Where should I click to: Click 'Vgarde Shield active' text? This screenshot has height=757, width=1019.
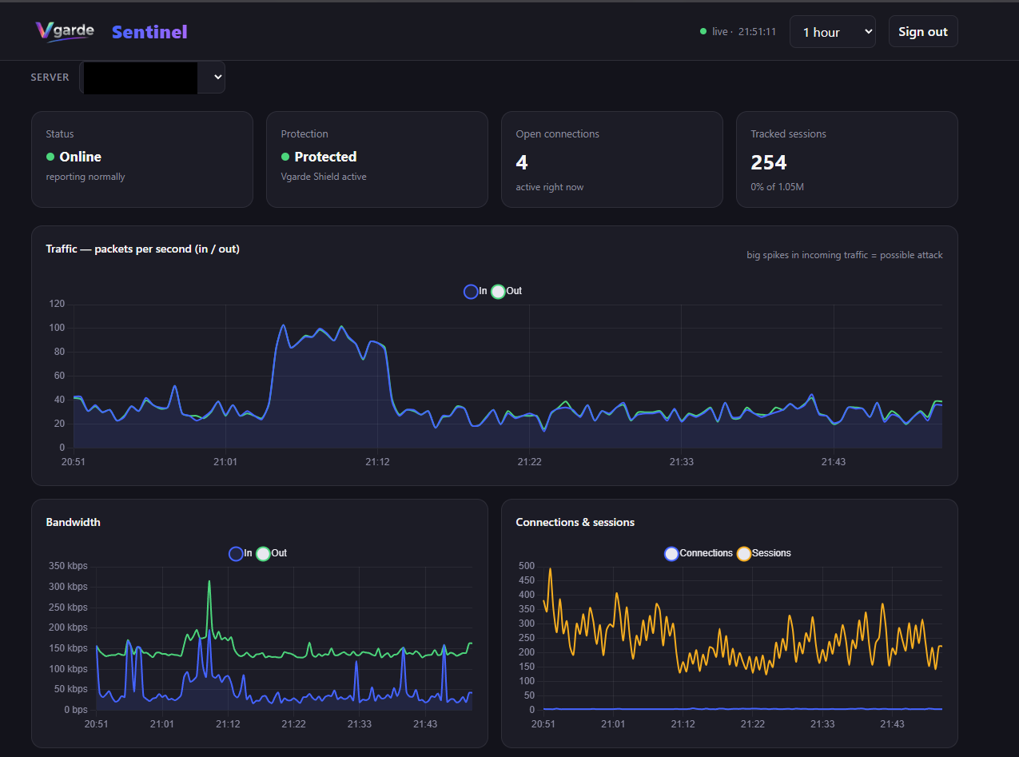pos(324,177)
